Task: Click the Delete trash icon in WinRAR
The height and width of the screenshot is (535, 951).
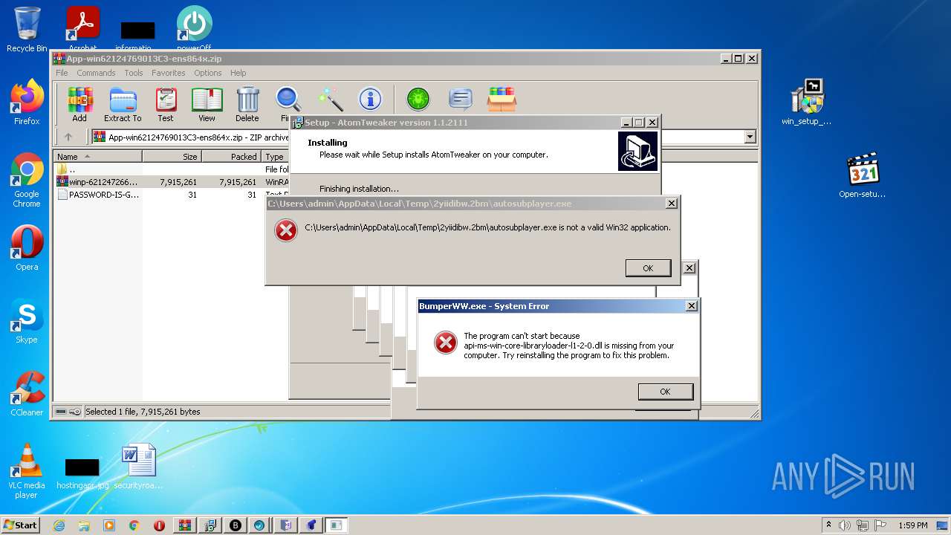Action: [x=247, y=104]
